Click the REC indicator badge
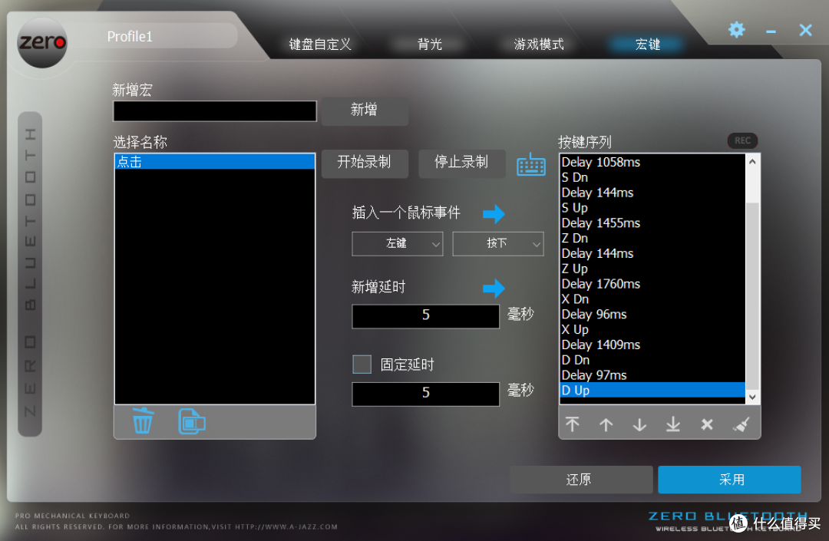The image size is (829, 541). point(742,140)
